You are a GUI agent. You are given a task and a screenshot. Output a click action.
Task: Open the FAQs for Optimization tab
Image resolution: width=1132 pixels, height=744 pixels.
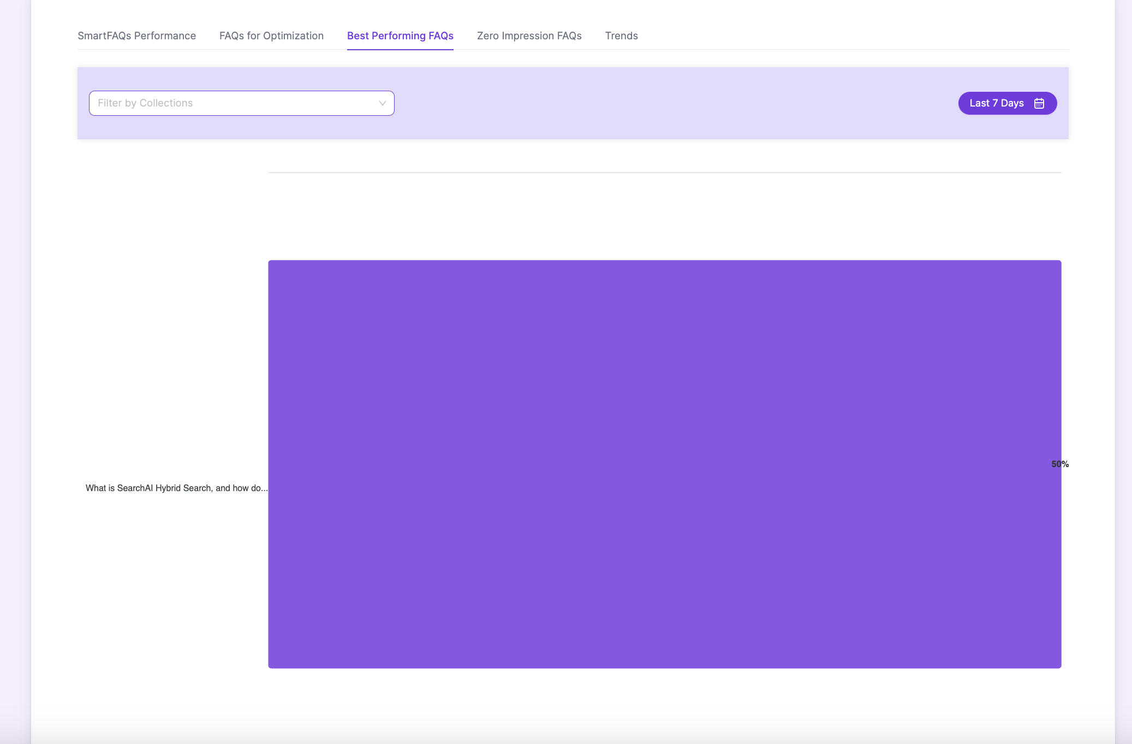coord(271,36)
